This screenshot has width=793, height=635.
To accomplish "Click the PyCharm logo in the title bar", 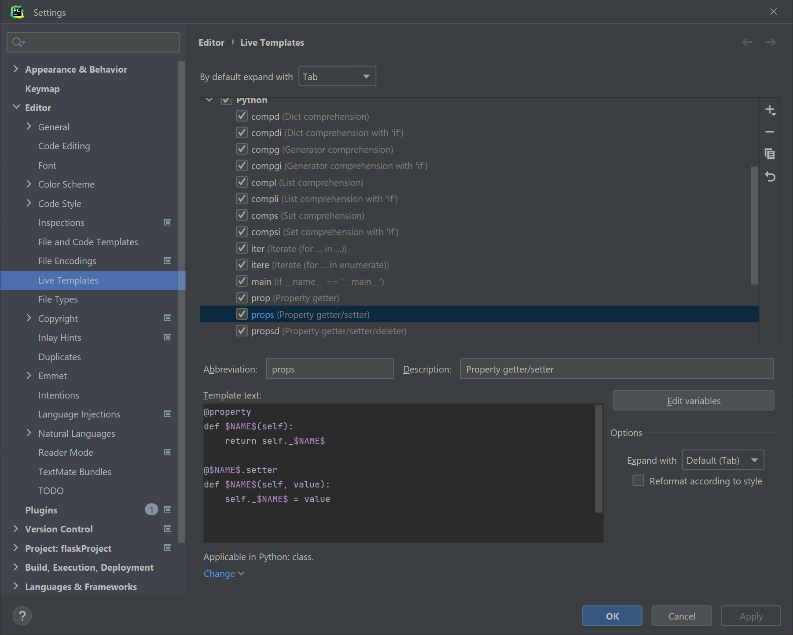I will click(x=17, y=12).
